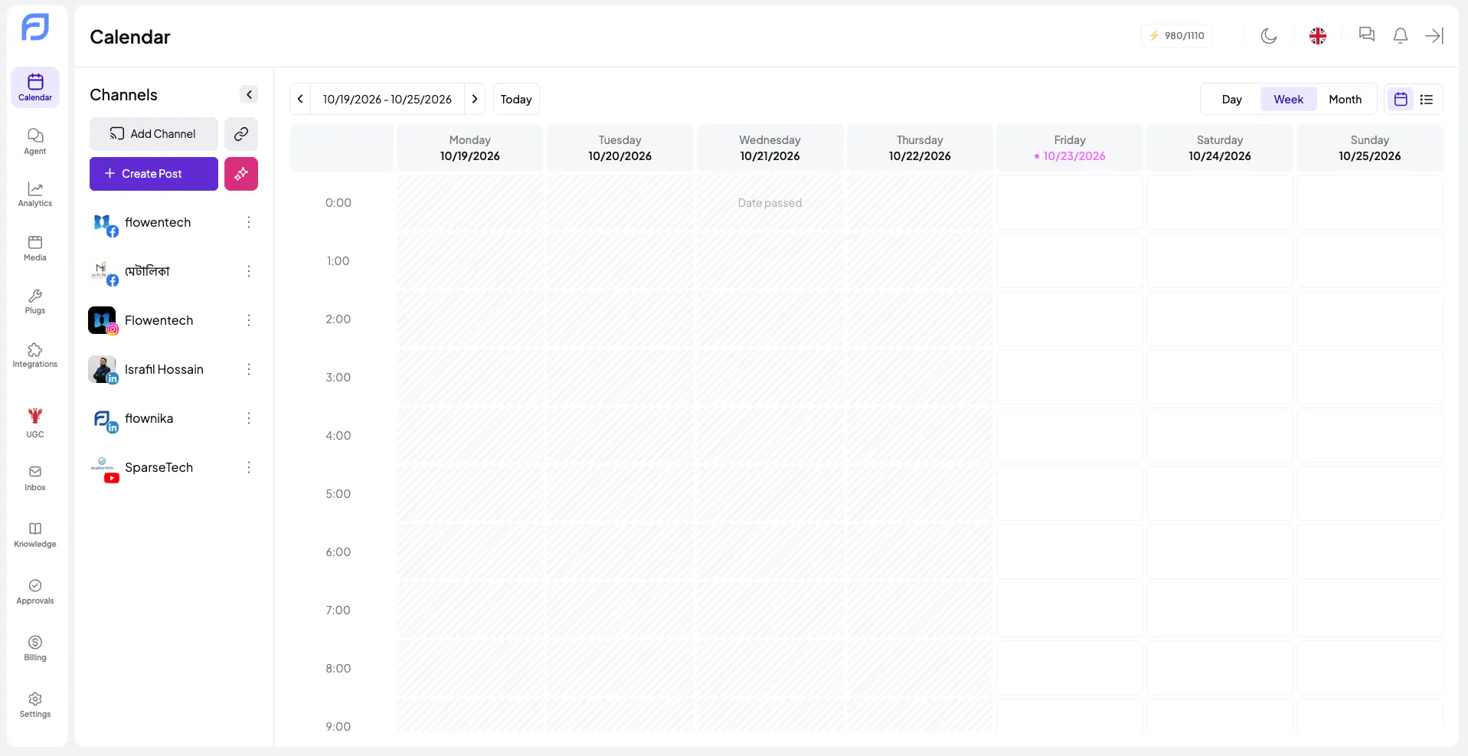Screen dimensions: 1468x756
Task: Click the logout arrow icon in header
Action: [x=1434, y=36]
